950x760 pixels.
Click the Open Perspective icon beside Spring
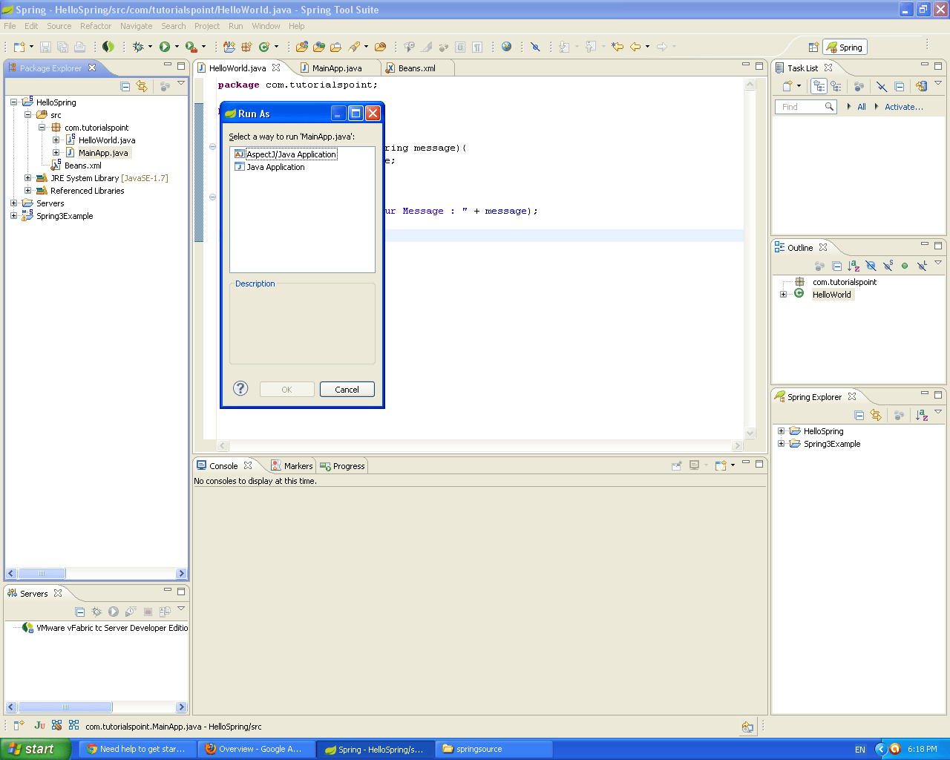point(813,47)
